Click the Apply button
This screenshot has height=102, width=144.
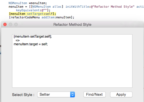[x=121, y=95]
